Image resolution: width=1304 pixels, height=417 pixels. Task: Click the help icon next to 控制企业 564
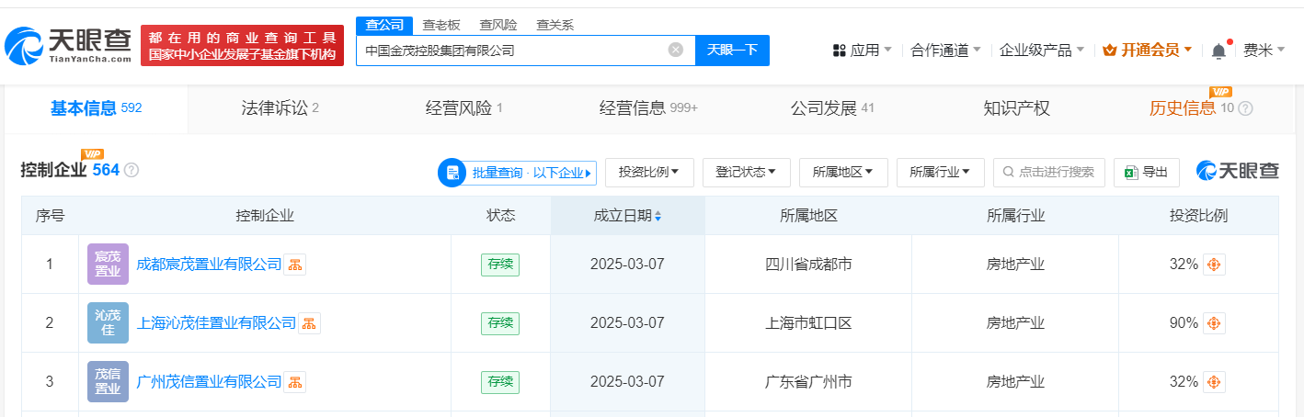pyautogui.click(x=132, y=170)
